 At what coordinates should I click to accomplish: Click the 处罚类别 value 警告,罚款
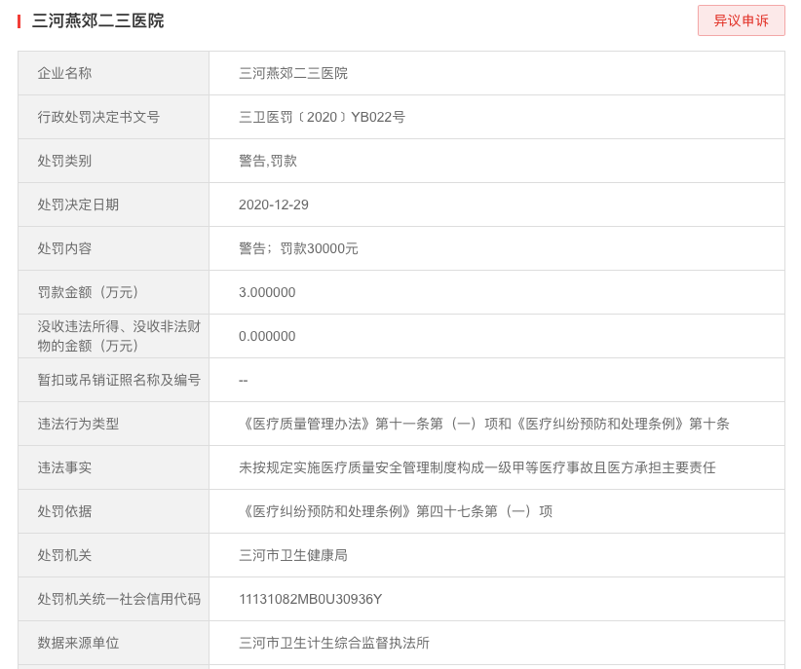click(x=268, y=161)
